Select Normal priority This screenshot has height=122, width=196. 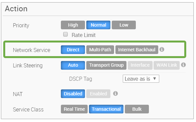click(98, 25)
